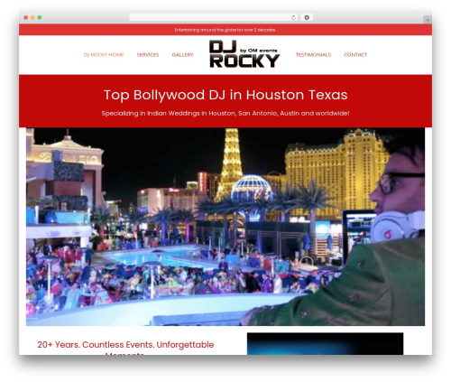Go to the Gallery page
This screenshot has width=451, height=382.
(x=182, y=55)
